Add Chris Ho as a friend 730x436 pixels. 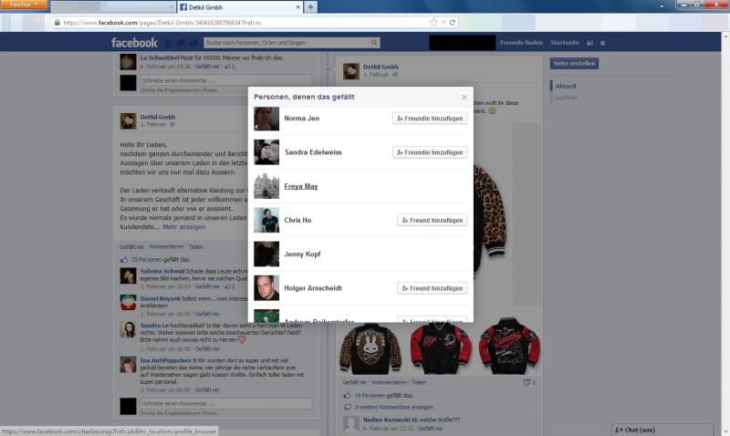432,221
